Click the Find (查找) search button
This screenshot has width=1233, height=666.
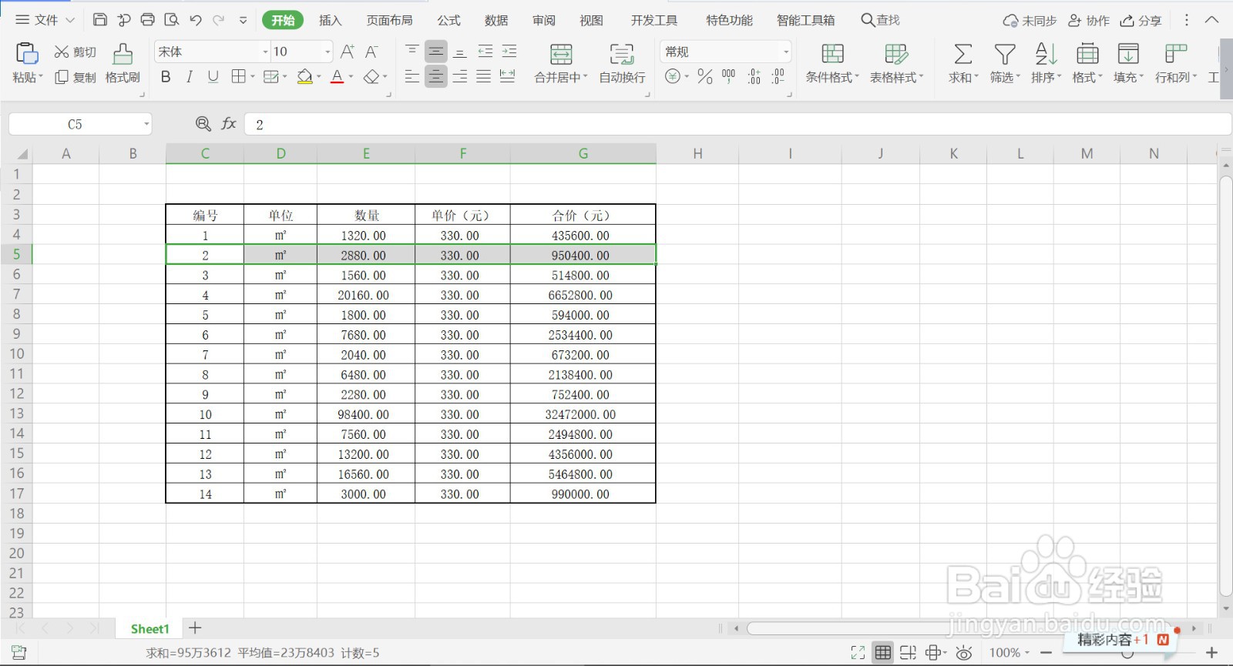pos(881,20)
